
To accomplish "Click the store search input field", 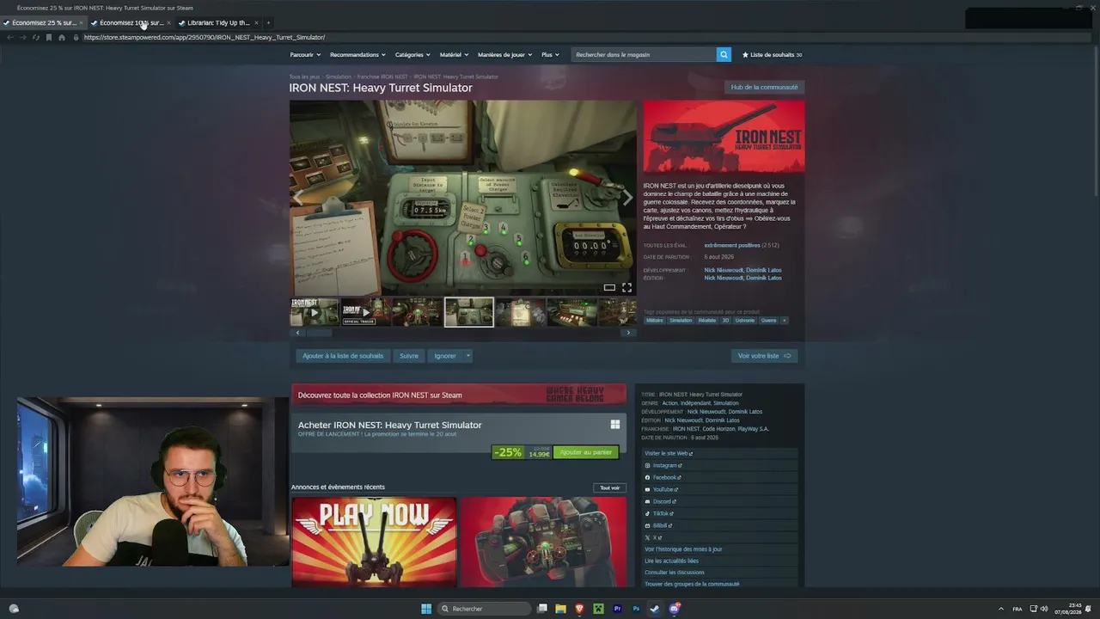I will point(644,54).
